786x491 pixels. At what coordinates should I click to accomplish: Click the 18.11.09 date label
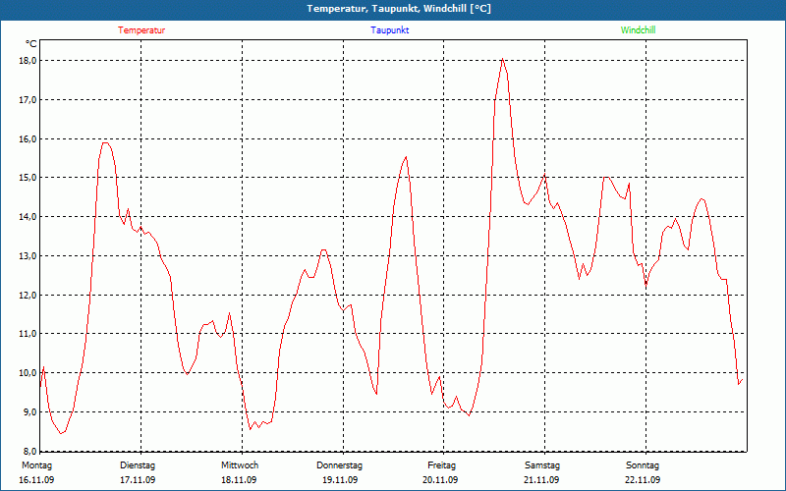click(x=239, y=480)
